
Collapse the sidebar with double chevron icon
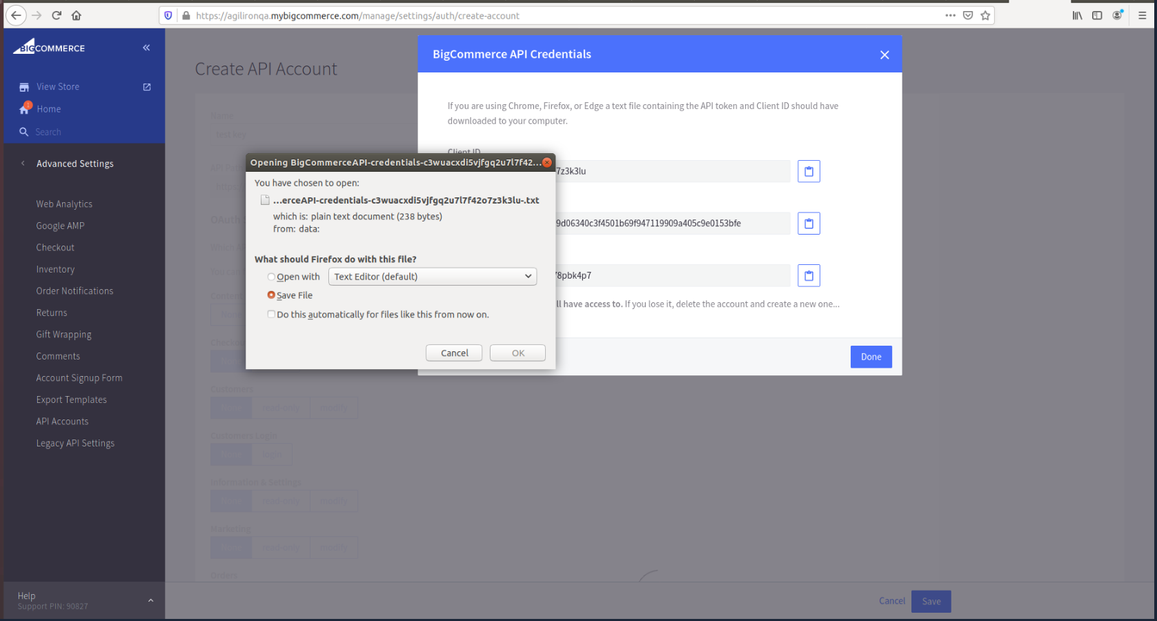click(x=146, y=48)
